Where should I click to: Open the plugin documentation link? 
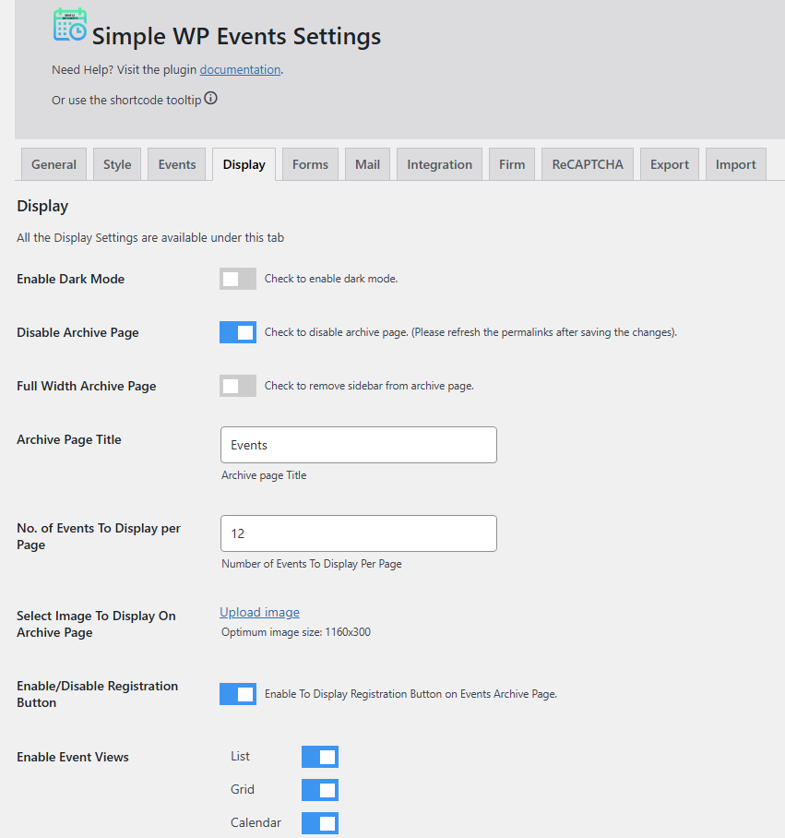[241, 69]
